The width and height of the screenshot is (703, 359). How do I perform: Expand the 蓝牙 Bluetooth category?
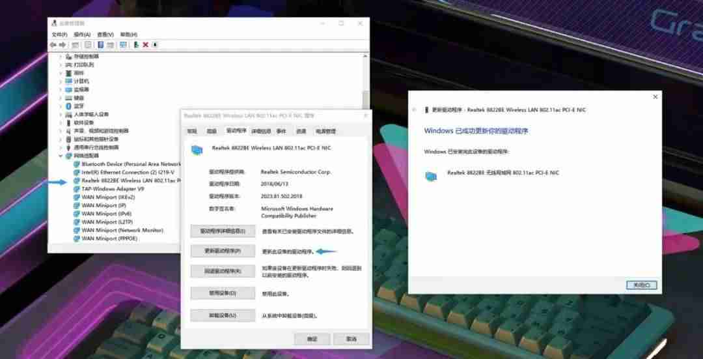point(61,106)
